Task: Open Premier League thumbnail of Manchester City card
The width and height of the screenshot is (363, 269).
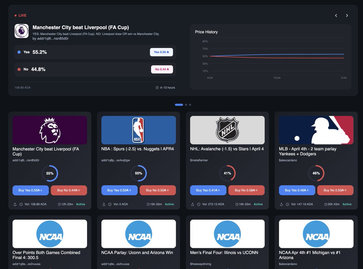Action: tap(50, 130)
